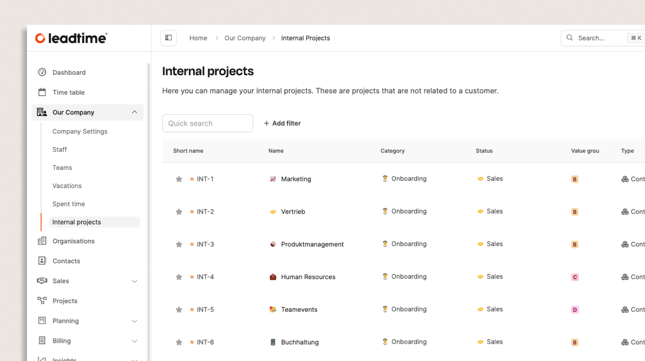Open the Dashboard gauge icon
Viewport: 645px width, 361px height.
click(x=42, y=73)
